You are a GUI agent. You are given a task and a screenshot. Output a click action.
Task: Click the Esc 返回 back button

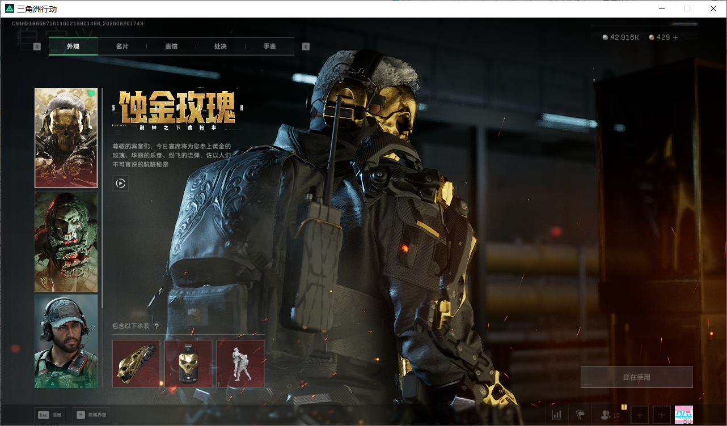tap(49, 415)
